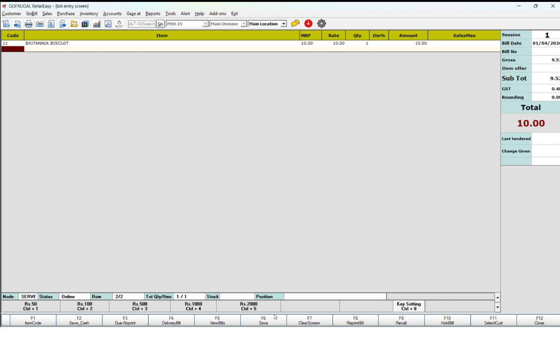Click the F9 Recall button
This screenshot has width=560, height=354.
401,320
